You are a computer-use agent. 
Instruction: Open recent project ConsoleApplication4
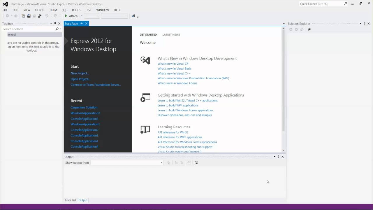pos(85,146)
